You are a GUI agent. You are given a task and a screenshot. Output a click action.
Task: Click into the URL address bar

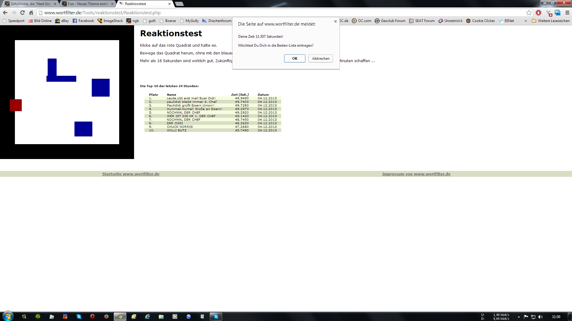[268, 13]
